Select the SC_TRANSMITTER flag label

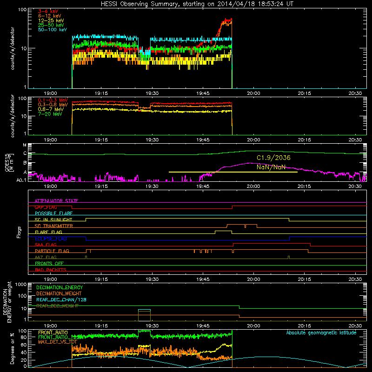[54, 226]
